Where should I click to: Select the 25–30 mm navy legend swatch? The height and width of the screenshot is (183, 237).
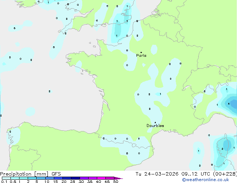75,178
